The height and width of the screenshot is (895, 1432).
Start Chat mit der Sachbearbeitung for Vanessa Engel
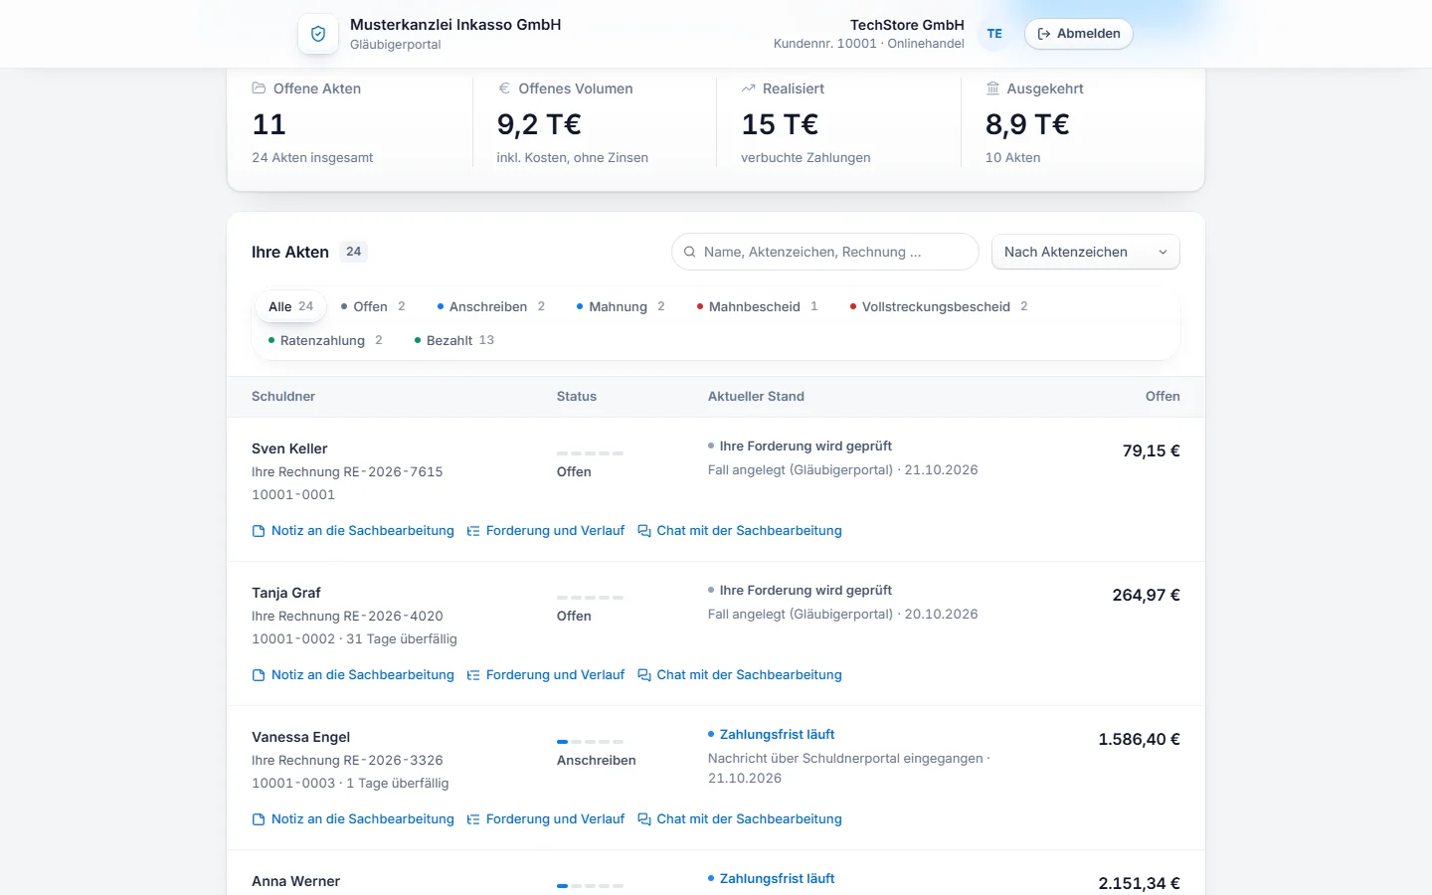tap(740, 819)
